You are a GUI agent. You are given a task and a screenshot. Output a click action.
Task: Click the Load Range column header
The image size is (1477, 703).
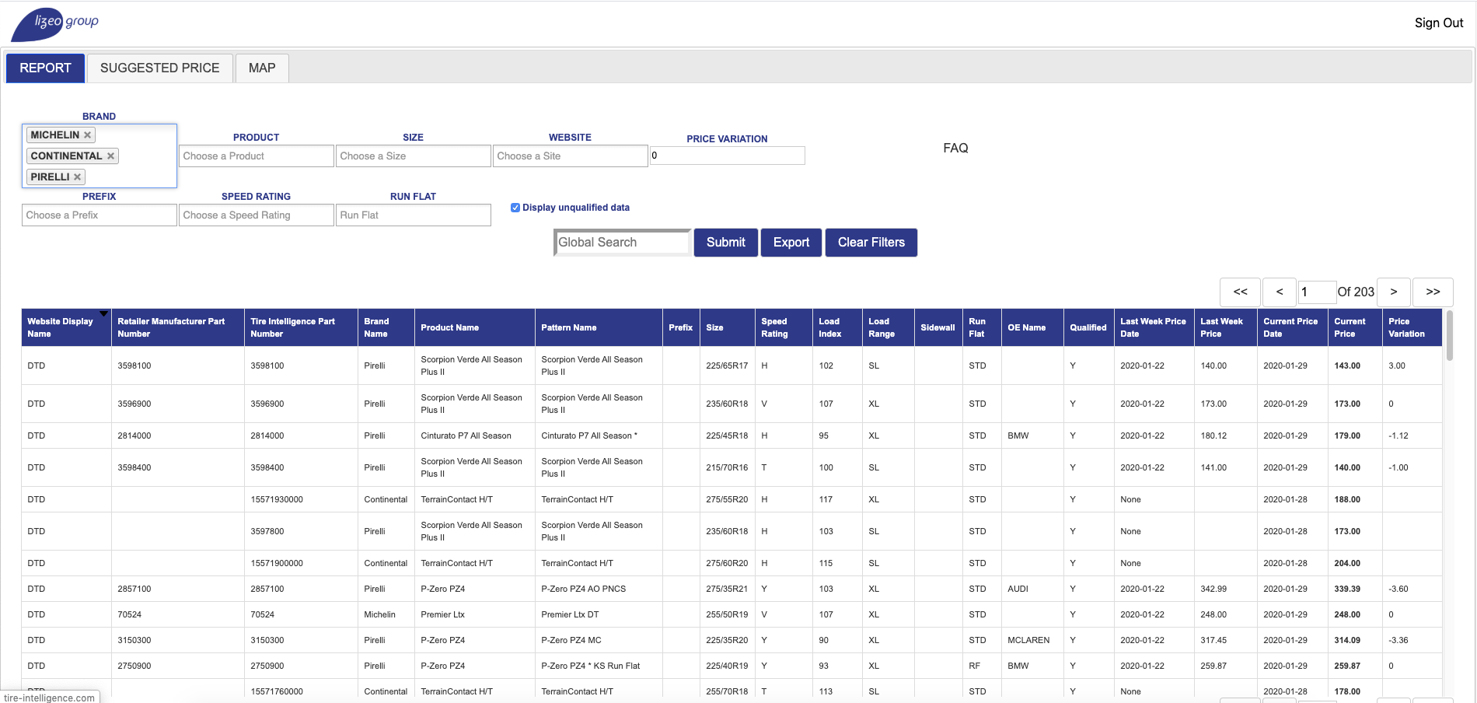(x=889, y=328)
